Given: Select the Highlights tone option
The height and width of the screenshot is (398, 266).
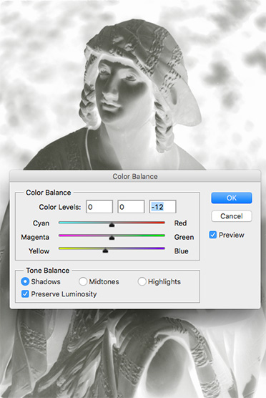Looking at the screenshot, I should tap(142, 281).
